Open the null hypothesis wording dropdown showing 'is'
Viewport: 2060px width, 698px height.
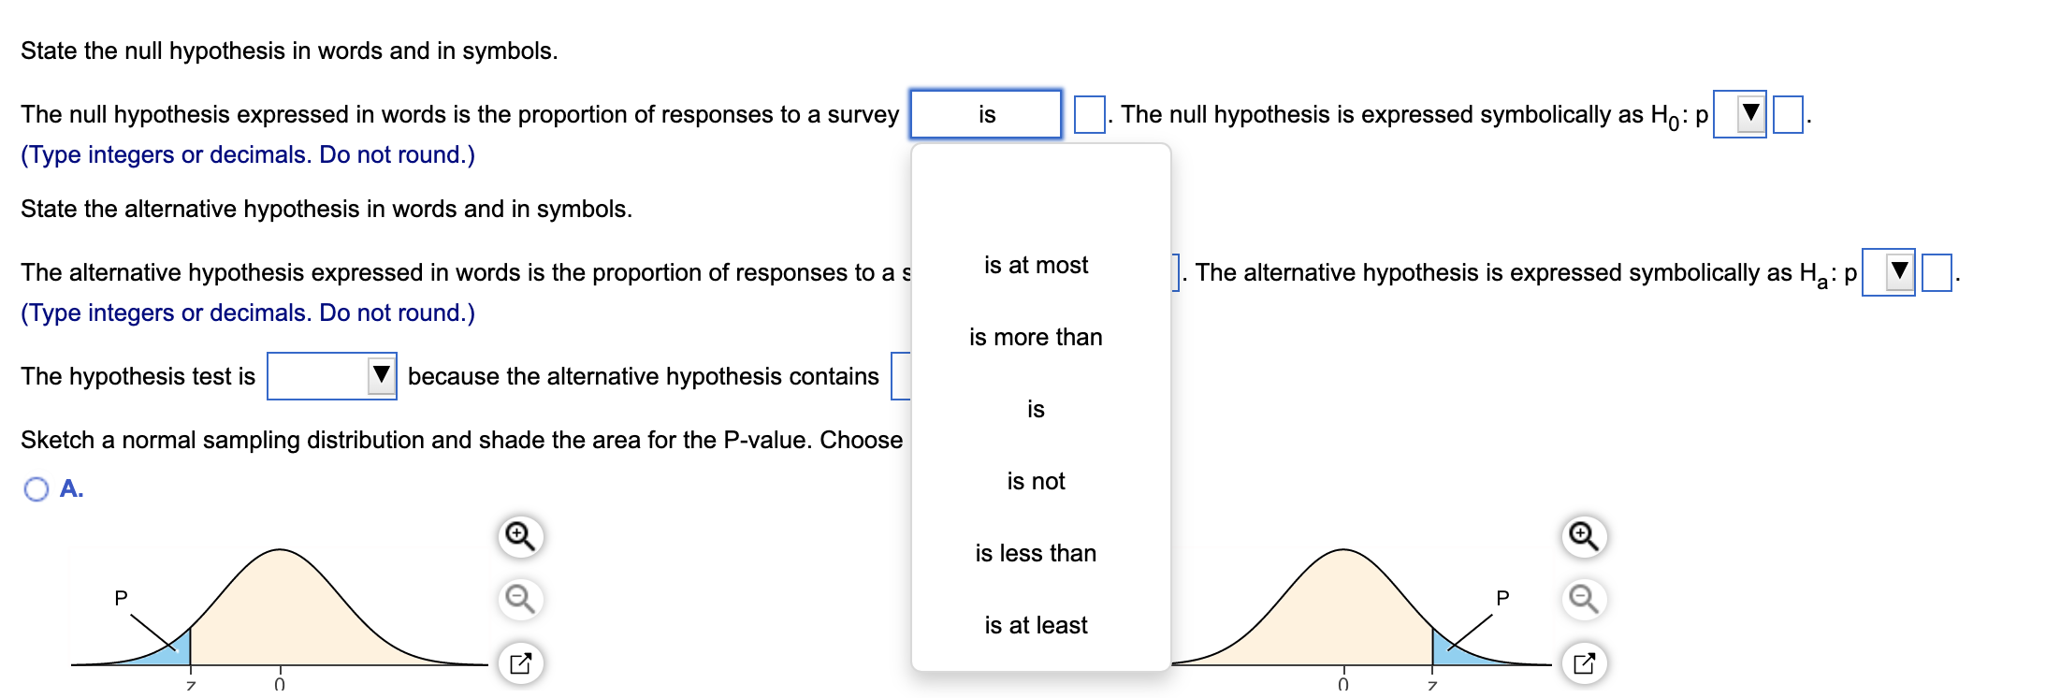click(986, 114)
